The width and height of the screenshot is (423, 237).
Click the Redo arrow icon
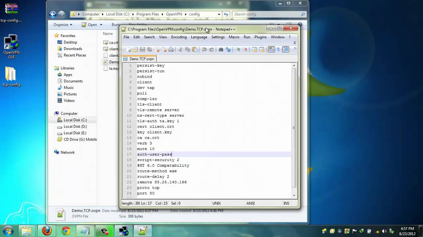click(211, 50)
